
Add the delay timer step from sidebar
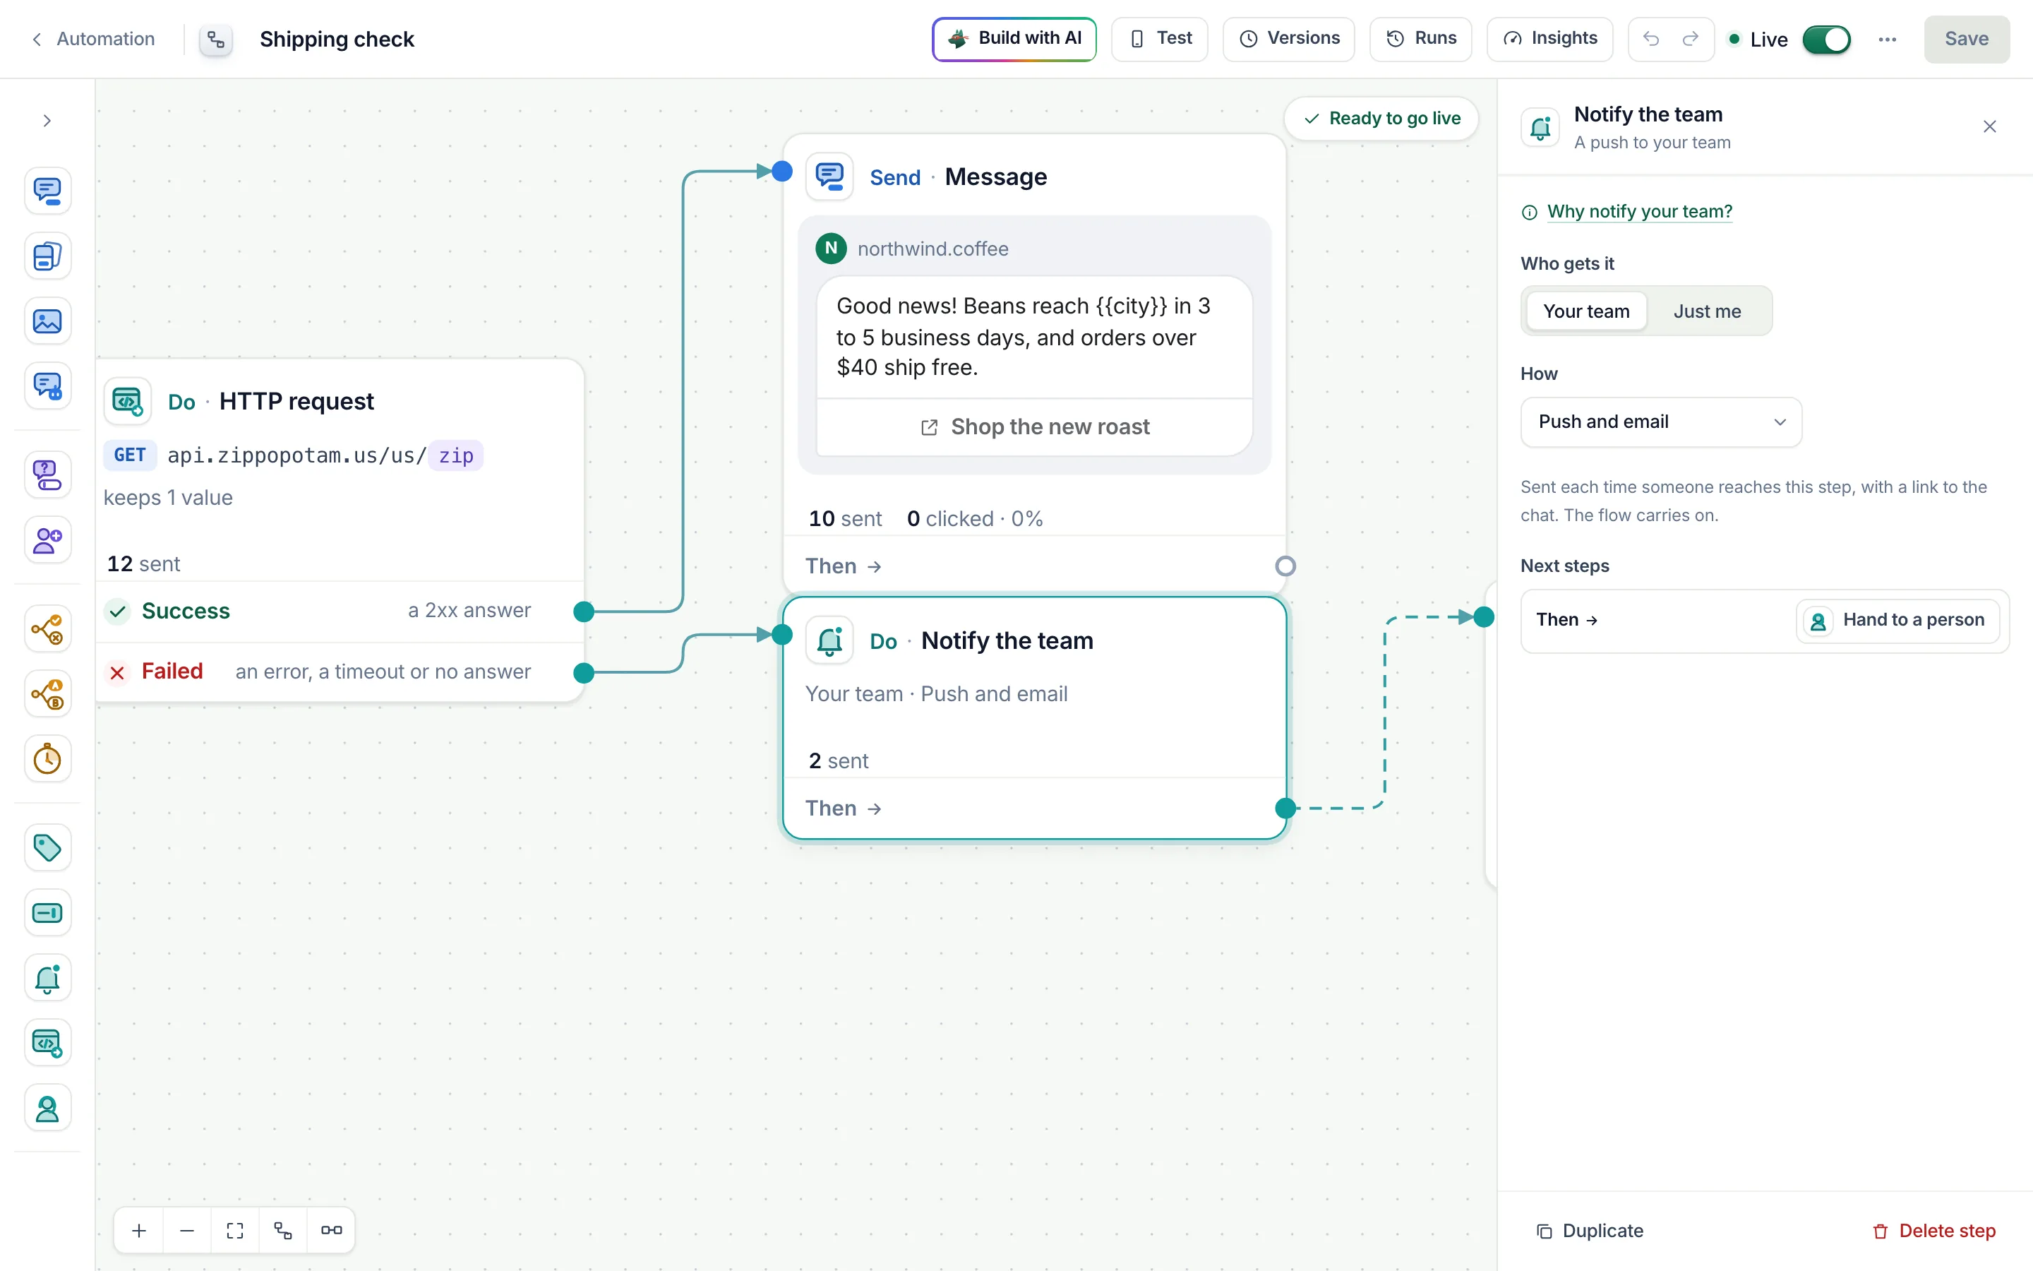click(x=48, y=759)
